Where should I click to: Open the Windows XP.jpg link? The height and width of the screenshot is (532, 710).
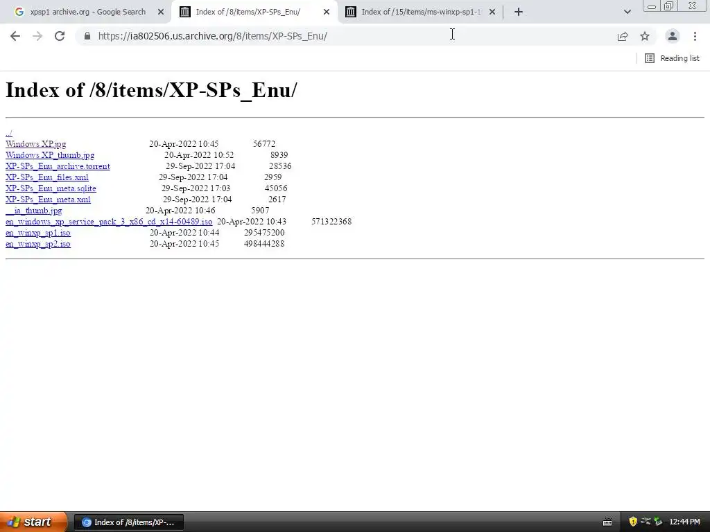(36, 144)
